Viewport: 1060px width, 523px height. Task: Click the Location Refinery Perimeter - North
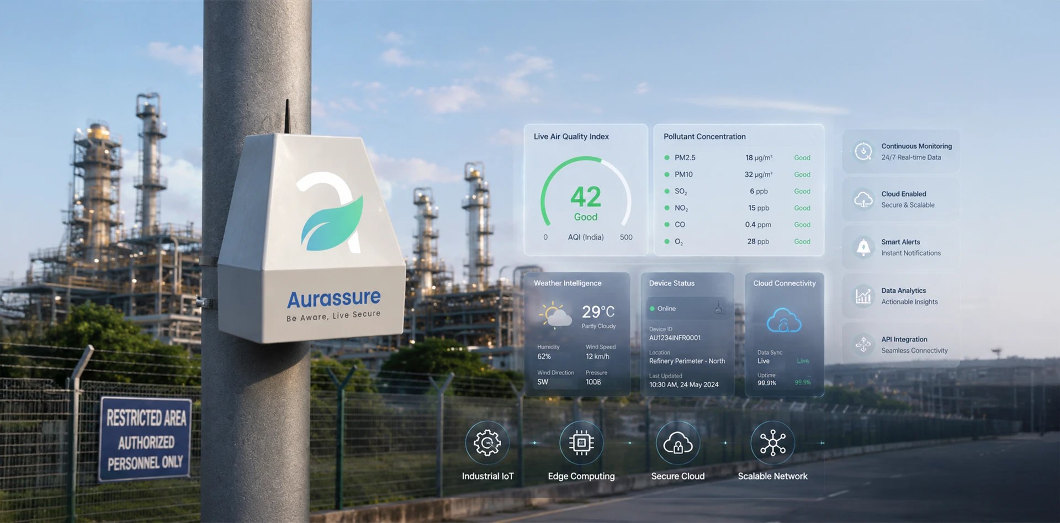687,361
